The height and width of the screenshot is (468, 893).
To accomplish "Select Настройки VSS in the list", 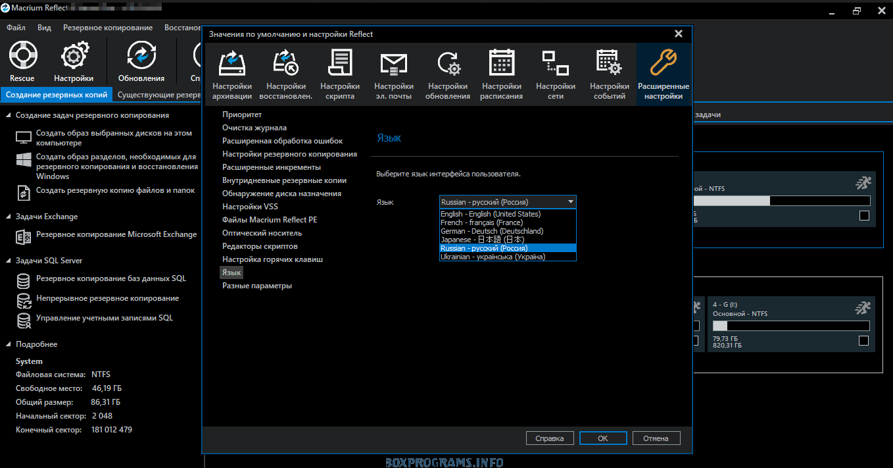I will pyautogui.click(x=251, y=207).
